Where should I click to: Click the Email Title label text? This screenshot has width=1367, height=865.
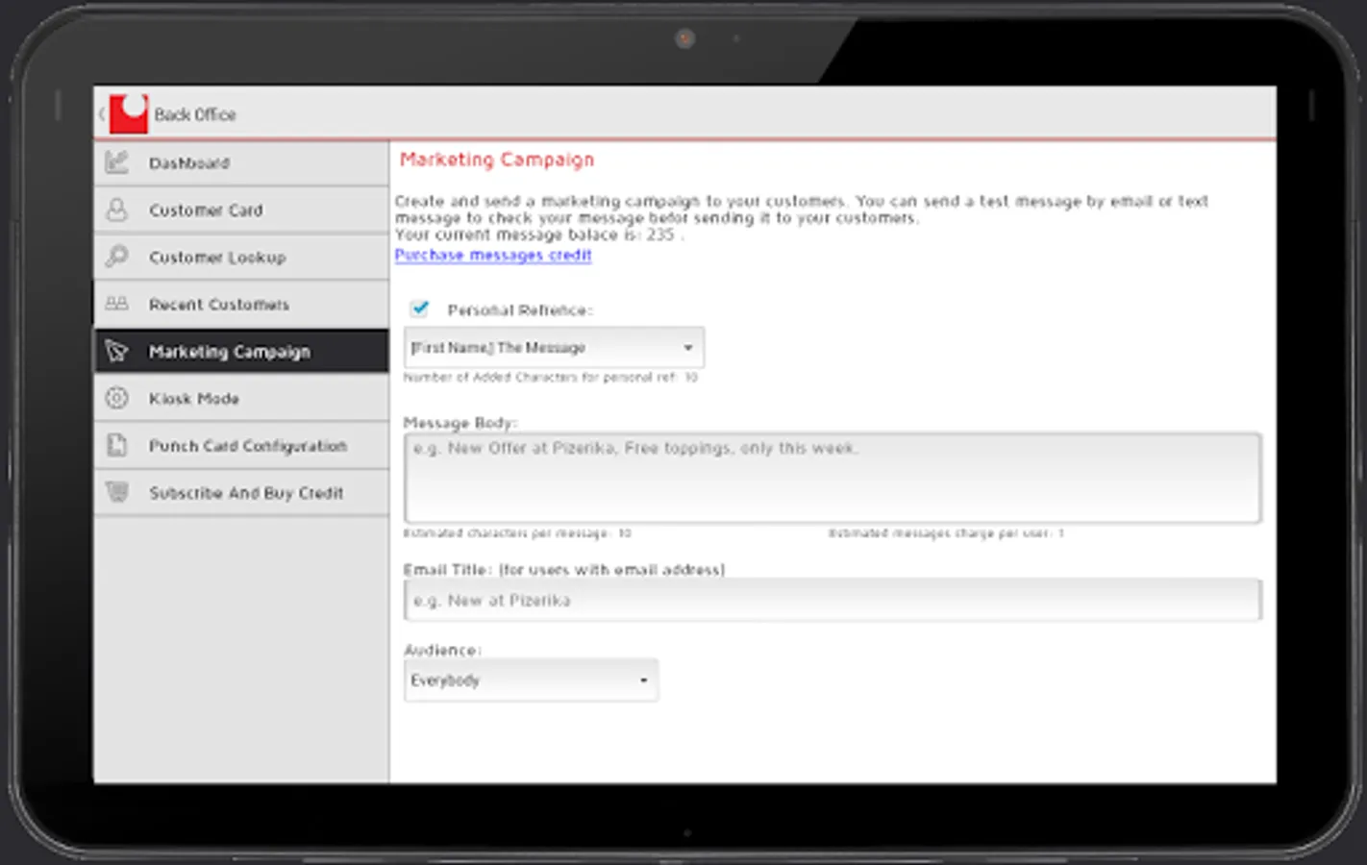[564, 570]
